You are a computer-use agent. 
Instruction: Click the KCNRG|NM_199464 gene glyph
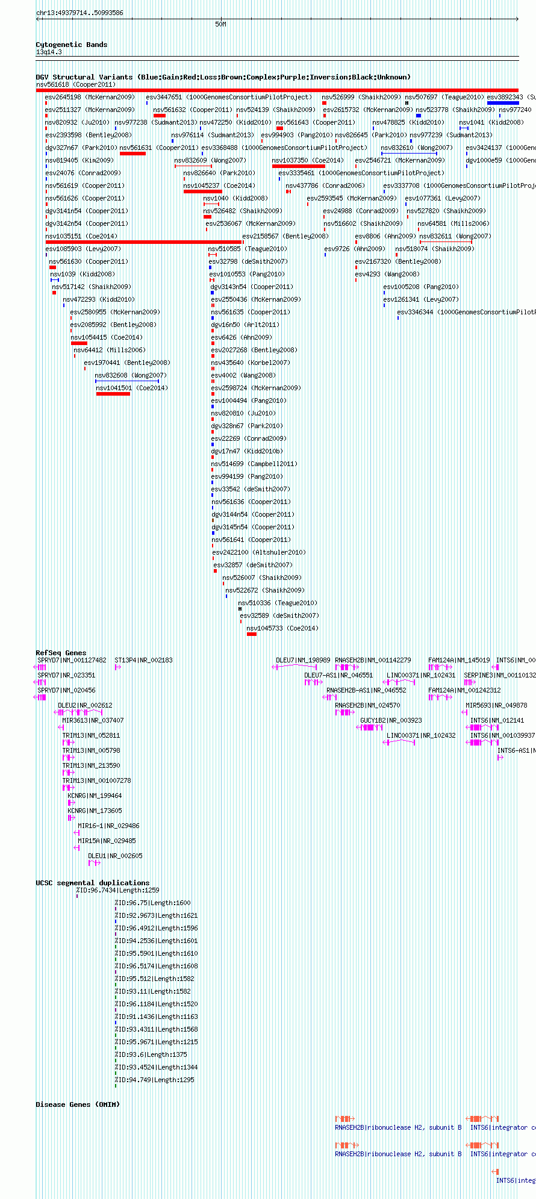click(x=71, y=803)
